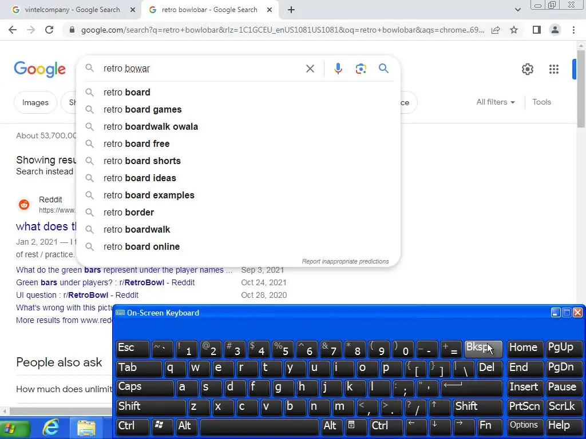Bookmark this page with the star icon

[514, 30]
